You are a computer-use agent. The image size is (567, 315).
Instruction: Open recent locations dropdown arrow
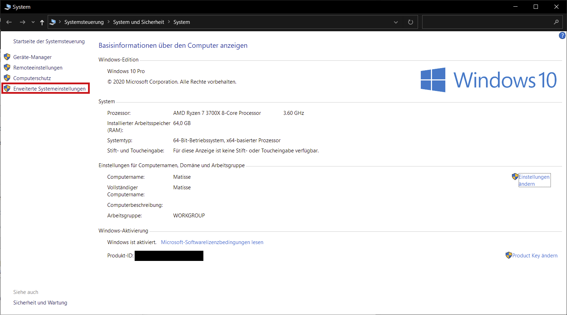coord(33,22)
